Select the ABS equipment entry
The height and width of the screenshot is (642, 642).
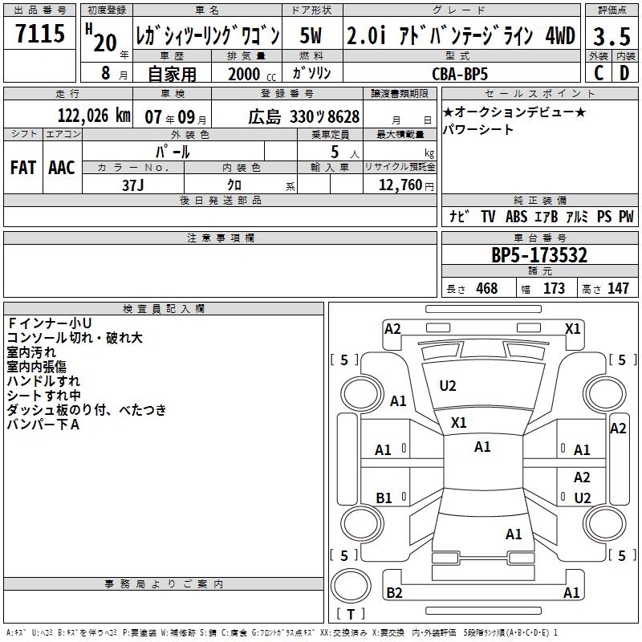pyautogui.click(x=516, y=216)
